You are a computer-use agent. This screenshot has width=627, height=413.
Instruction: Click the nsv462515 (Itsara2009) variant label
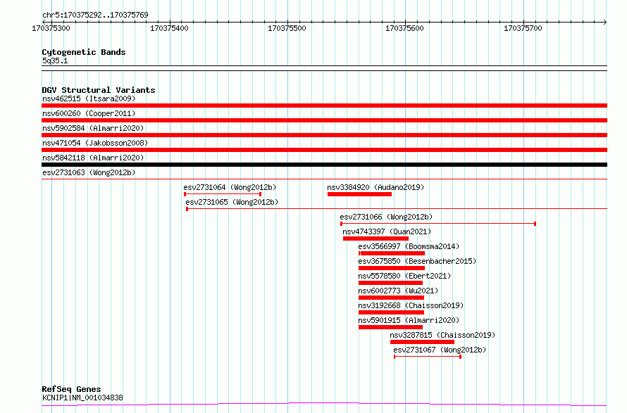coord(89,99)
